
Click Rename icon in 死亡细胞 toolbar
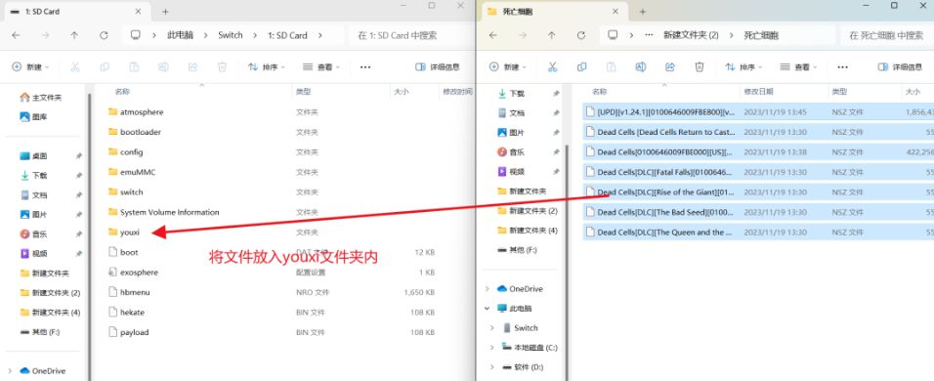(x=641, y=67)
